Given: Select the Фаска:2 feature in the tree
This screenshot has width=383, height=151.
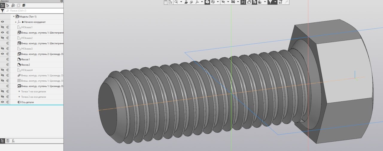Looking at the screenshot, I should click(x=25, y=65).
